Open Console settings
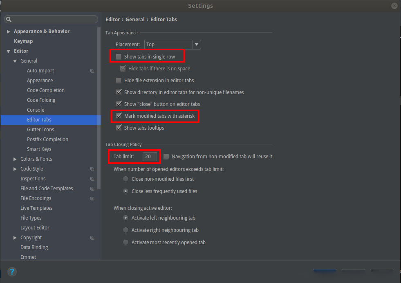Viewport: 401px width, 283px height. click(36, 110)
